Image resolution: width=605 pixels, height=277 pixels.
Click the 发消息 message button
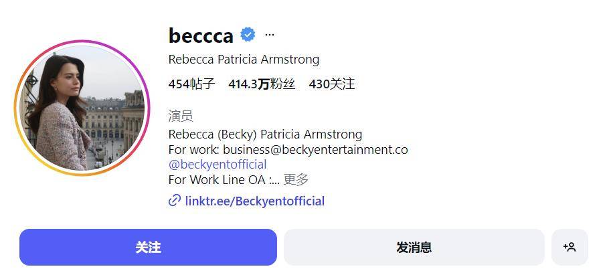click(414, 247)
